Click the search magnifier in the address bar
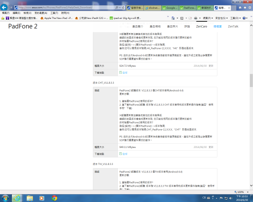 [x=117, y=7]
